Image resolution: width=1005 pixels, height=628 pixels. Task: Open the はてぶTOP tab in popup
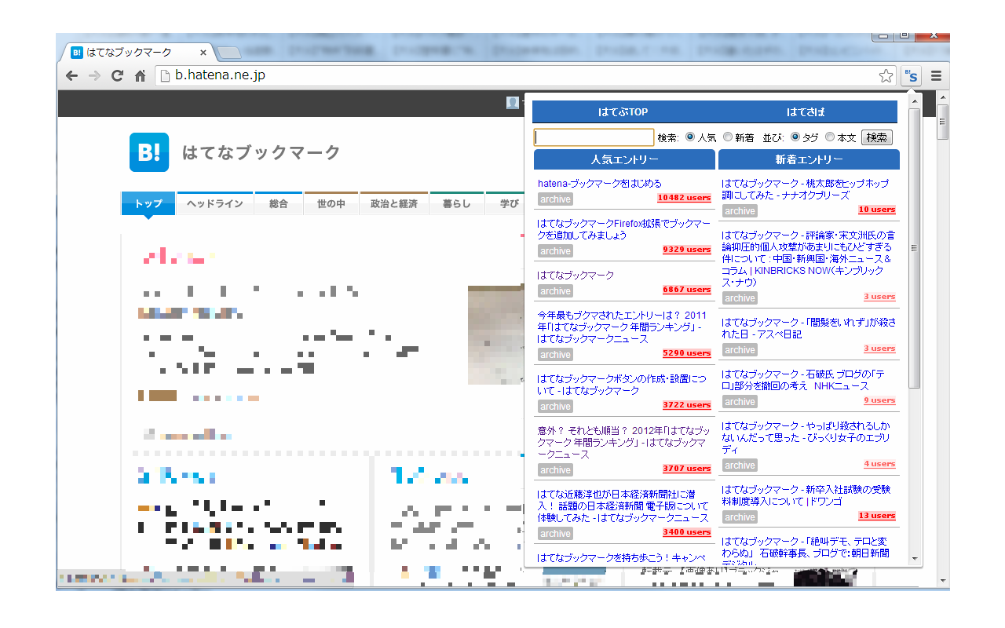(x=623, y=112)
